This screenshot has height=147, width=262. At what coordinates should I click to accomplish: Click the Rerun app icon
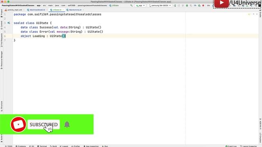pyautogui.click(x=175, y=5)
